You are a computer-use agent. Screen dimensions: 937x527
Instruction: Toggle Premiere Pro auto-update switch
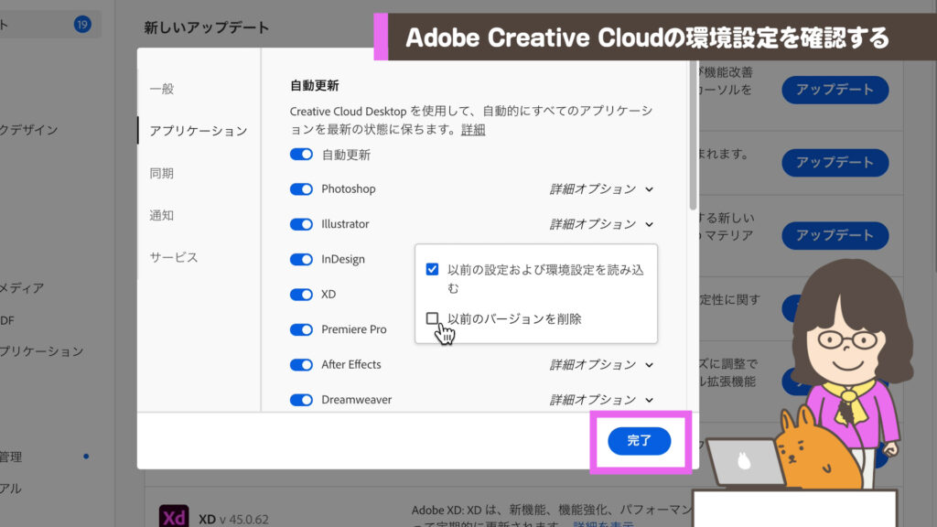click(x=301, y=329)
